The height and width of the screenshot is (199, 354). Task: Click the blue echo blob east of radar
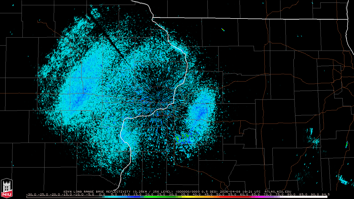[200, 112]
